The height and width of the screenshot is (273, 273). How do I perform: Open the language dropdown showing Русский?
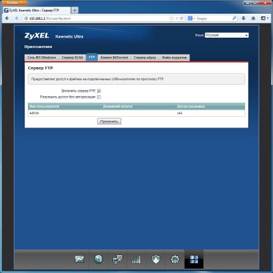(x=227, y=35)
